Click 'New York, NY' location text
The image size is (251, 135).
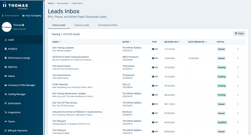click(x=19, y=29)
